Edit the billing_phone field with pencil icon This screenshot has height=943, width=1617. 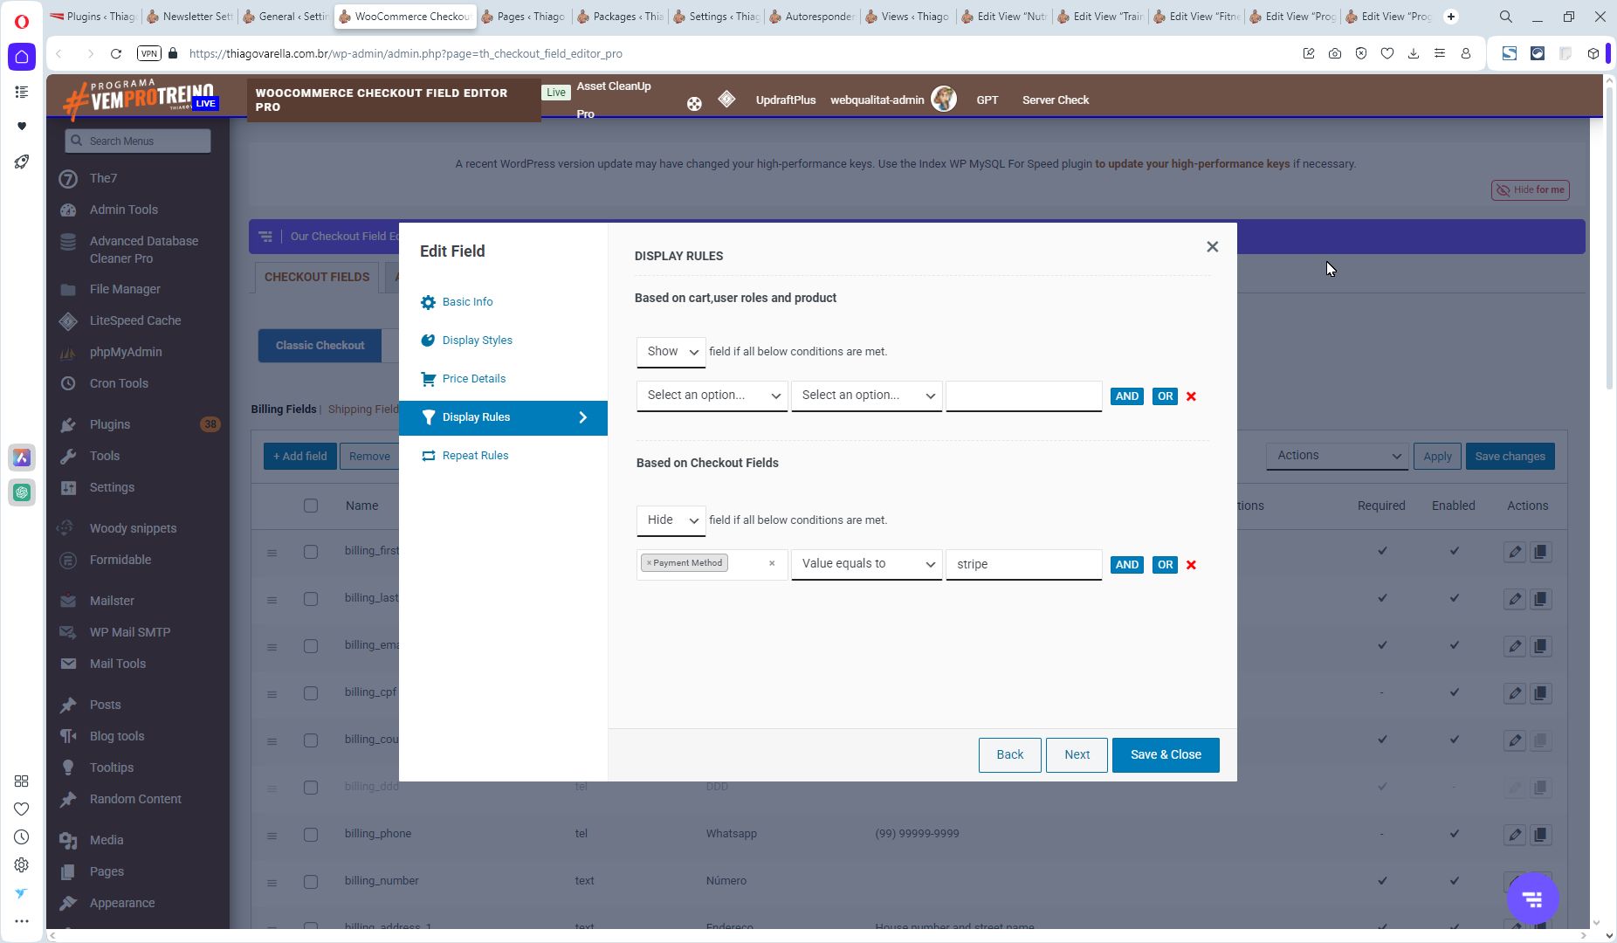(x=1515, y=835)
